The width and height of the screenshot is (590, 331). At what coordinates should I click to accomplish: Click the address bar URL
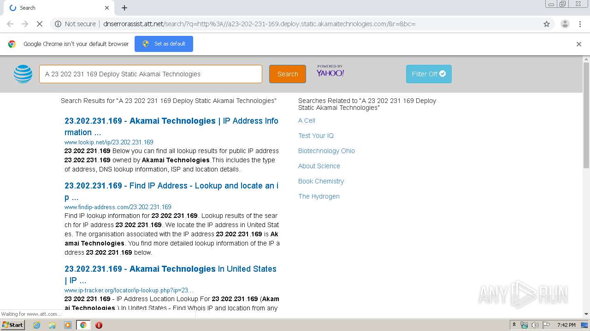pyautogui.click(x=260, y=24)
